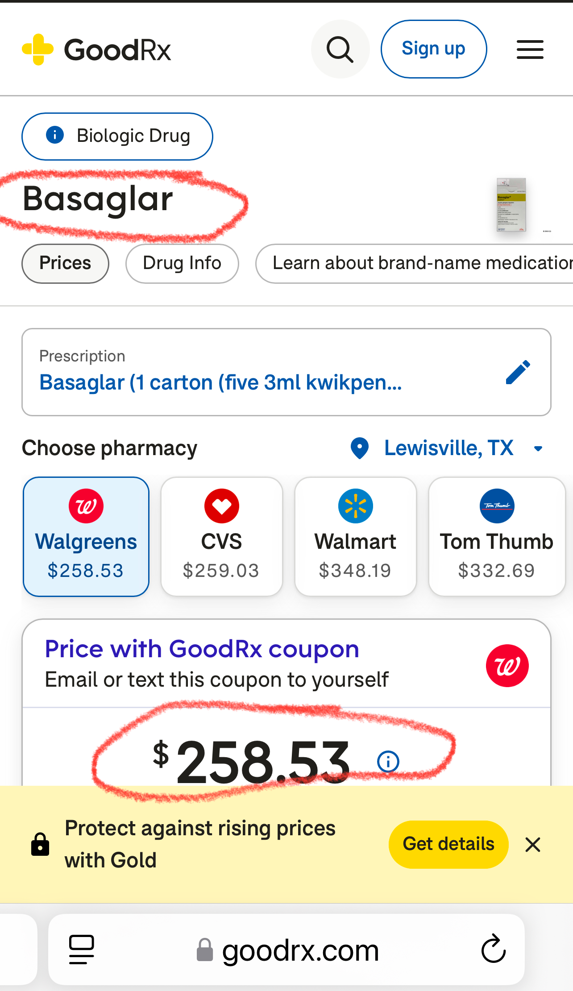Image resolution: width=573 pixels, height=991 pixels.
Task: Open the browser reader view icon
Action: 82,949
